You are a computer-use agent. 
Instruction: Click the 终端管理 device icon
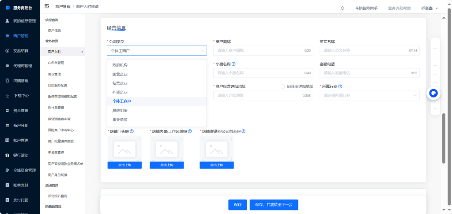(8, 81)
